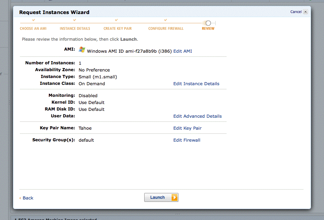Image resolution: width=324 pixels, height=220 pixels.
Task: Close the wizard with the X icon
Action: pyautogui.click(x=306, y=12)
